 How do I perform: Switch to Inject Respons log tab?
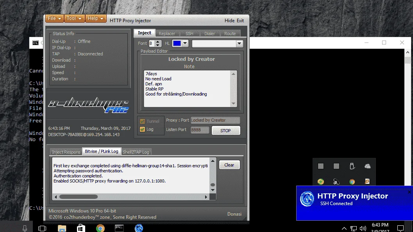[x=66, y=152]
